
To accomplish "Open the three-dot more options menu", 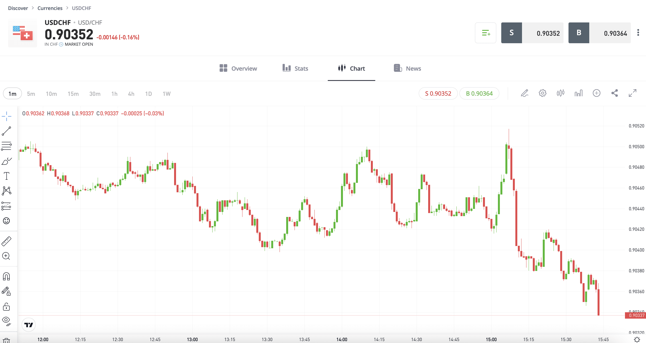I will pyautogui.click(x=638, y=33).
